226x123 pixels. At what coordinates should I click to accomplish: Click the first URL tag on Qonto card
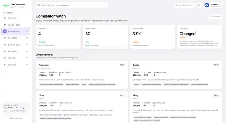tap(137, 84)
